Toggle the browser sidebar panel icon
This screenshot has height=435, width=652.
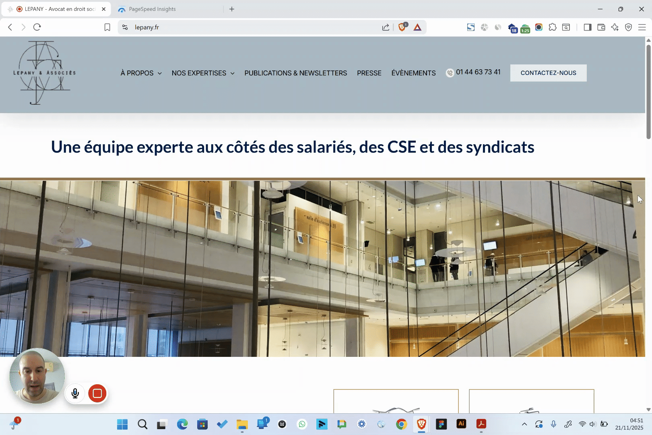pyautogui.click(x=587, y=27)
